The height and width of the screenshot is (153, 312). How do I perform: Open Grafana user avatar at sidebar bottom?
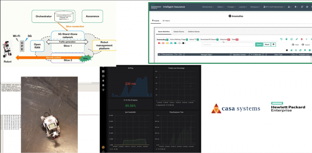[x=103, y=147]
